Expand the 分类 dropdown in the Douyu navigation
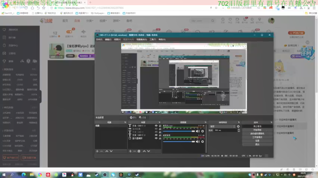Viewport: 318px width, 178px height. [90, 21]
